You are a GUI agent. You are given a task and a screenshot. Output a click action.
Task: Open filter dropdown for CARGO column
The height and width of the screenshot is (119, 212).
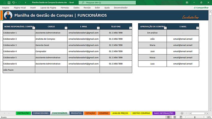click(x=66, y=28)
